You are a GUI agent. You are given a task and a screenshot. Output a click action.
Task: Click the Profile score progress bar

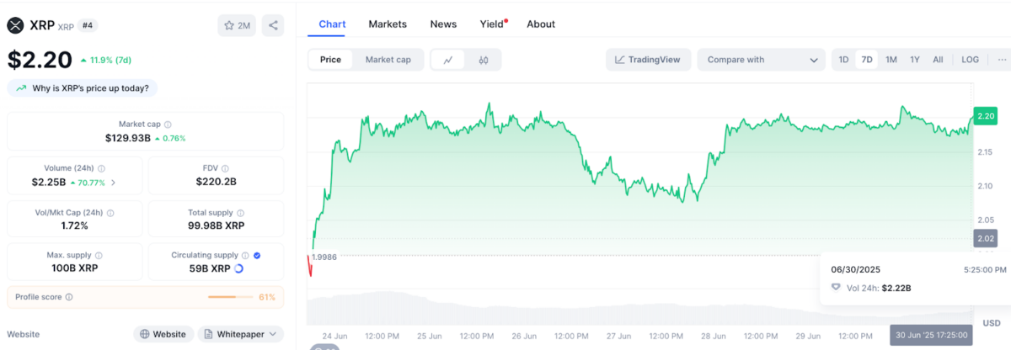coord(230,297)
